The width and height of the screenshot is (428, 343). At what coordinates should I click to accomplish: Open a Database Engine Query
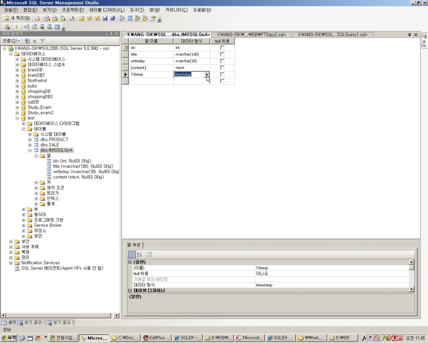[x=37, y=18]
